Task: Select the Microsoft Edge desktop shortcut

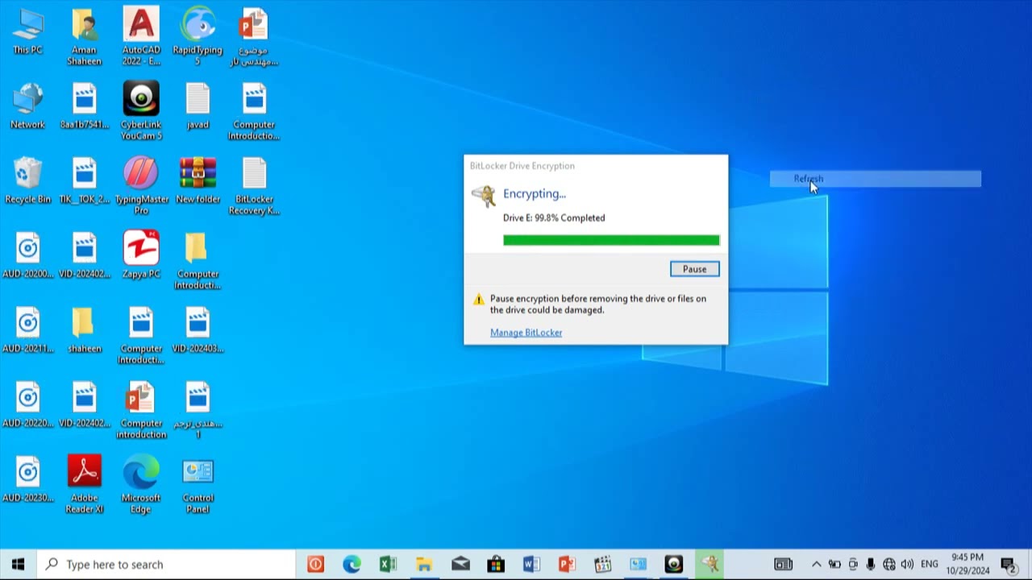Action: (x=141, y=485)
